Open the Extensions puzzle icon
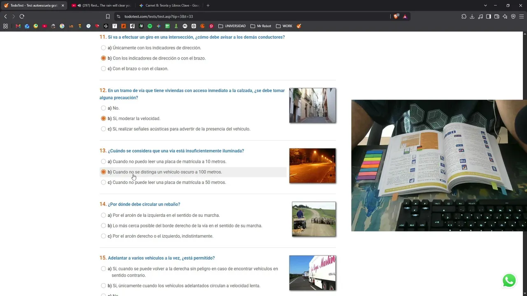Screen dimensions: 527x296 coord(464,16)
